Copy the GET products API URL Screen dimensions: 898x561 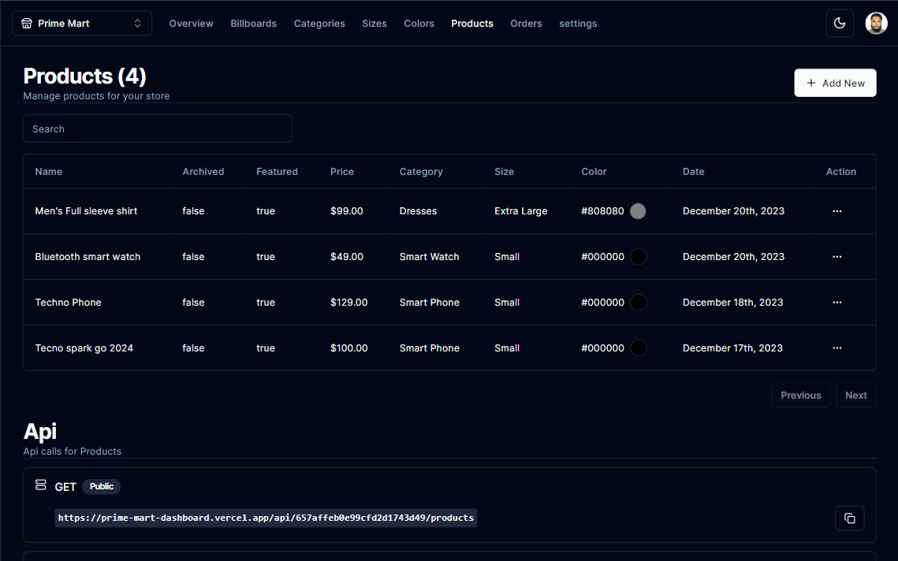pyautogui.click(x=849, y=518)
